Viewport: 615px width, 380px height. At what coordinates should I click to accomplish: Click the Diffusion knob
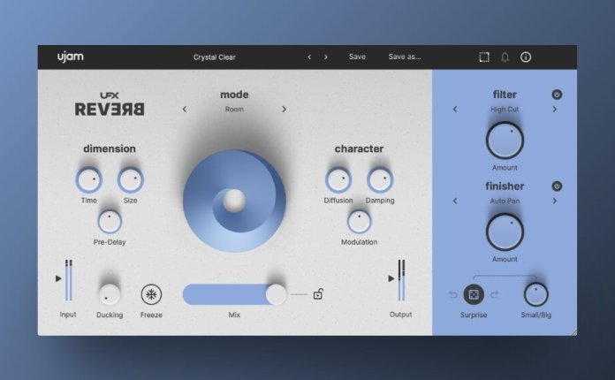[x=338, y=180]
